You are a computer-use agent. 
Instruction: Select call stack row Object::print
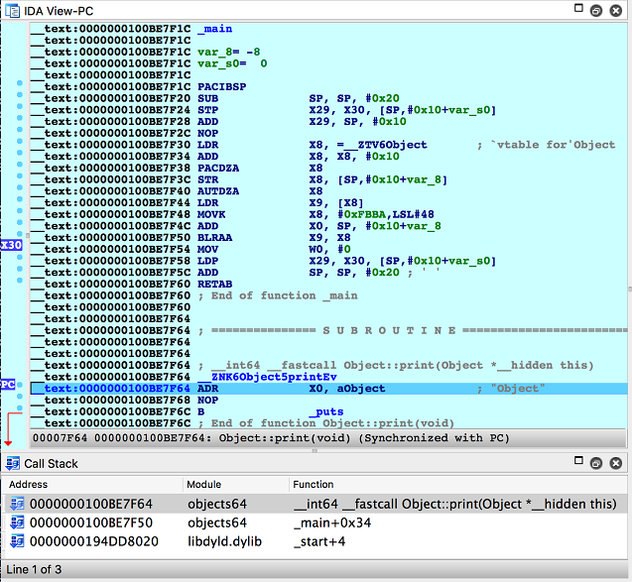(315, 504)
